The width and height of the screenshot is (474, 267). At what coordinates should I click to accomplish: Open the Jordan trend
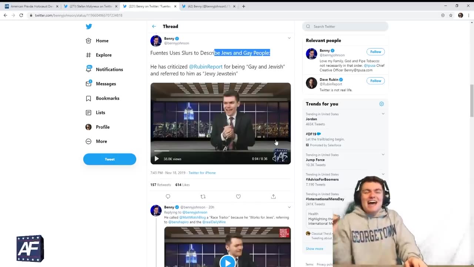click(x=311, y=119)
